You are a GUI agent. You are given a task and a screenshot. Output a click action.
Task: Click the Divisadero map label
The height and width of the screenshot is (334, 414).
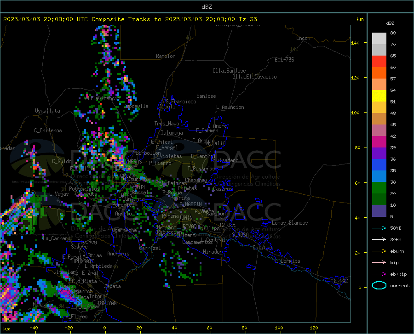point(224,160)
